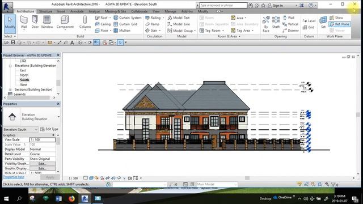Select the opening By Face tool
Viewport: 363px width, 204px height.
(x=266, y=24)
